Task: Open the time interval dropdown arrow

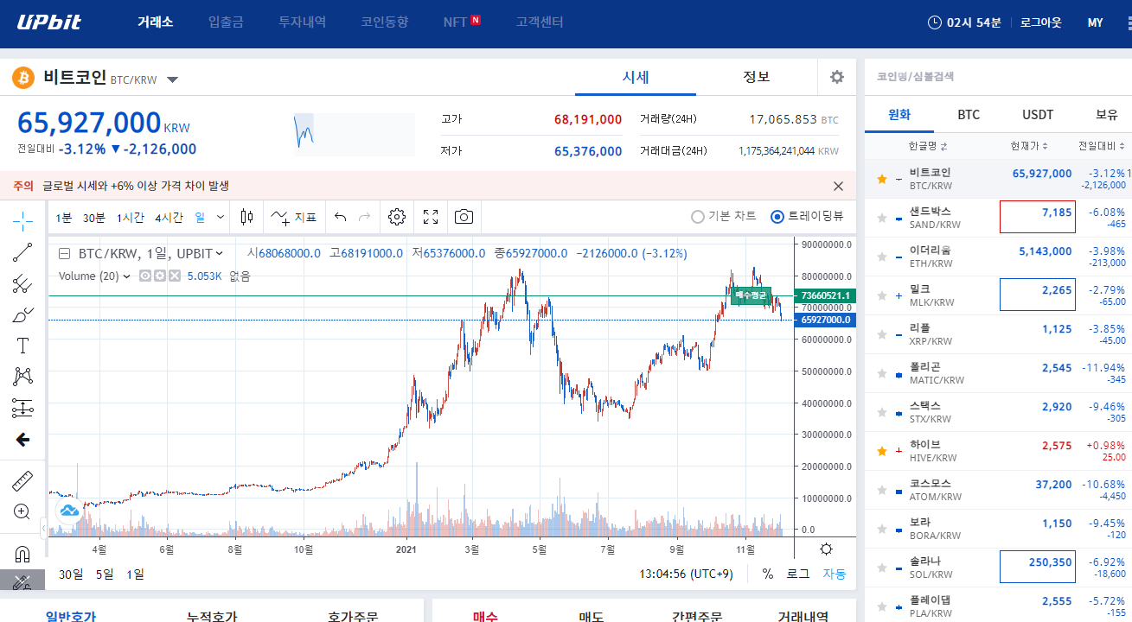Action: 221,218
